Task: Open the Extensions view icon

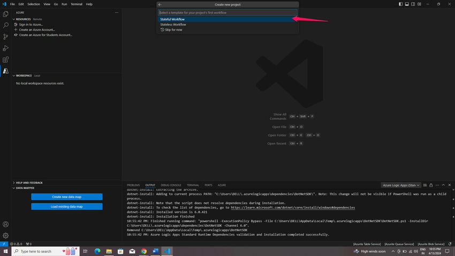Action: click(5, 59)
